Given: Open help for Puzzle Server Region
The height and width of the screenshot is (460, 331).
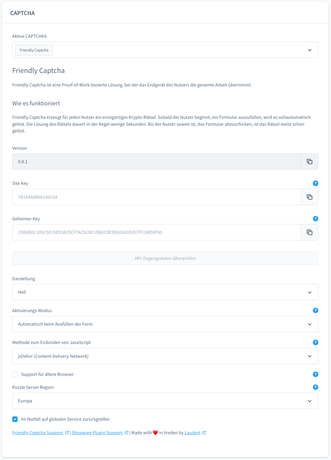Looking at the screenshot, I should point(315,387).
